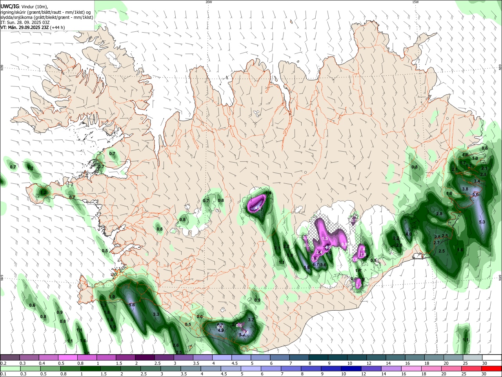Click the 5.2 precipitation value on the south coast
Viewport: 502px width, 377px height.
pos(242,335)
